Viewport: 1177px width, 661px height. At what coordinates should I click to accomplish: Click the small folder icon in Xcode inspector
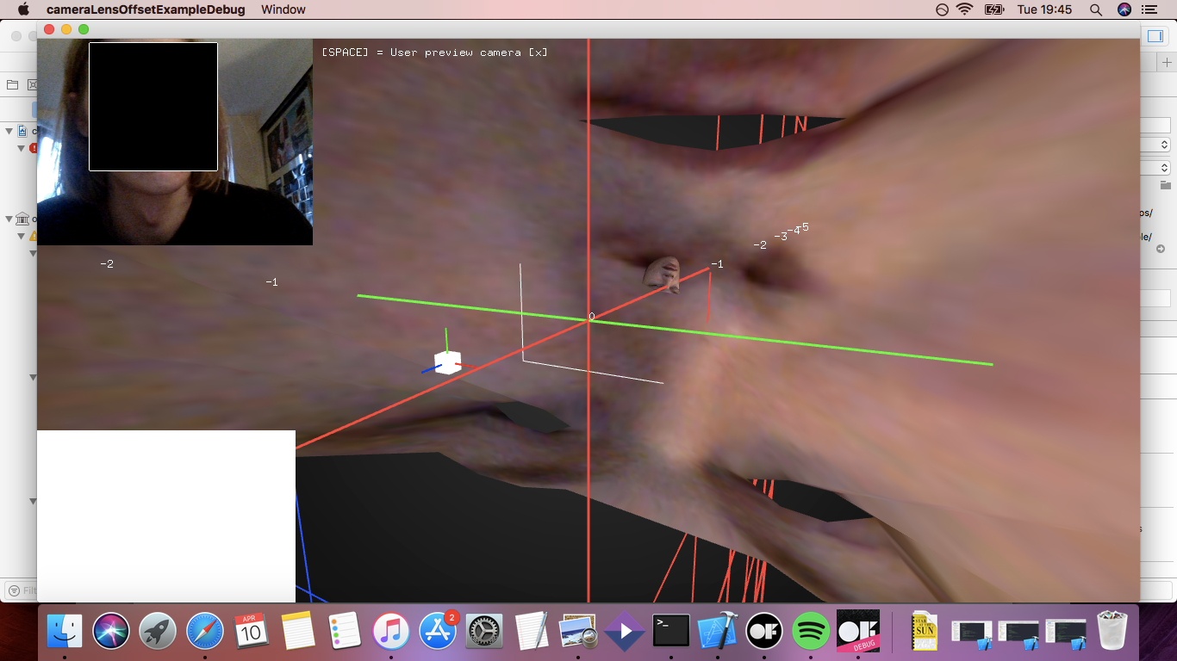coord(1165,185)
